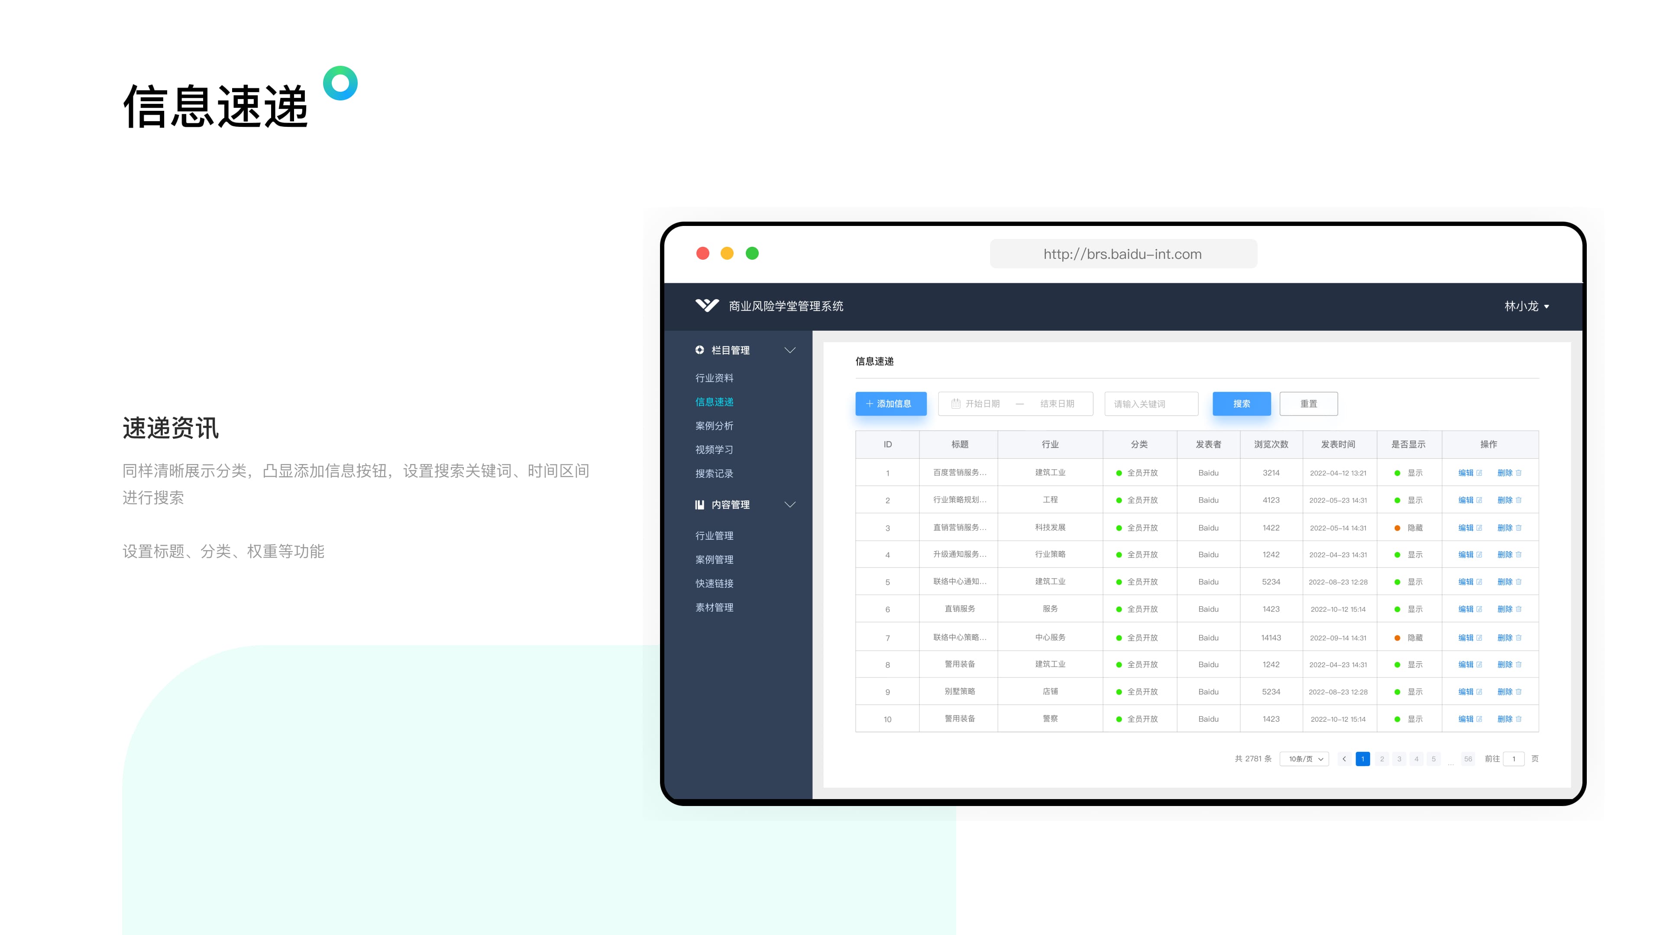The height and width of the screenshot is (935, 1663).
Task: Click the calendar icon in the date range field
Action: (955, 404)
